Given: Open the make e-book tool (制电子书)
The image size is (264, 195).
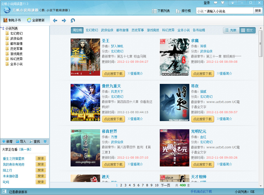Looking at the screenshot, I should [x=12, y=20].
